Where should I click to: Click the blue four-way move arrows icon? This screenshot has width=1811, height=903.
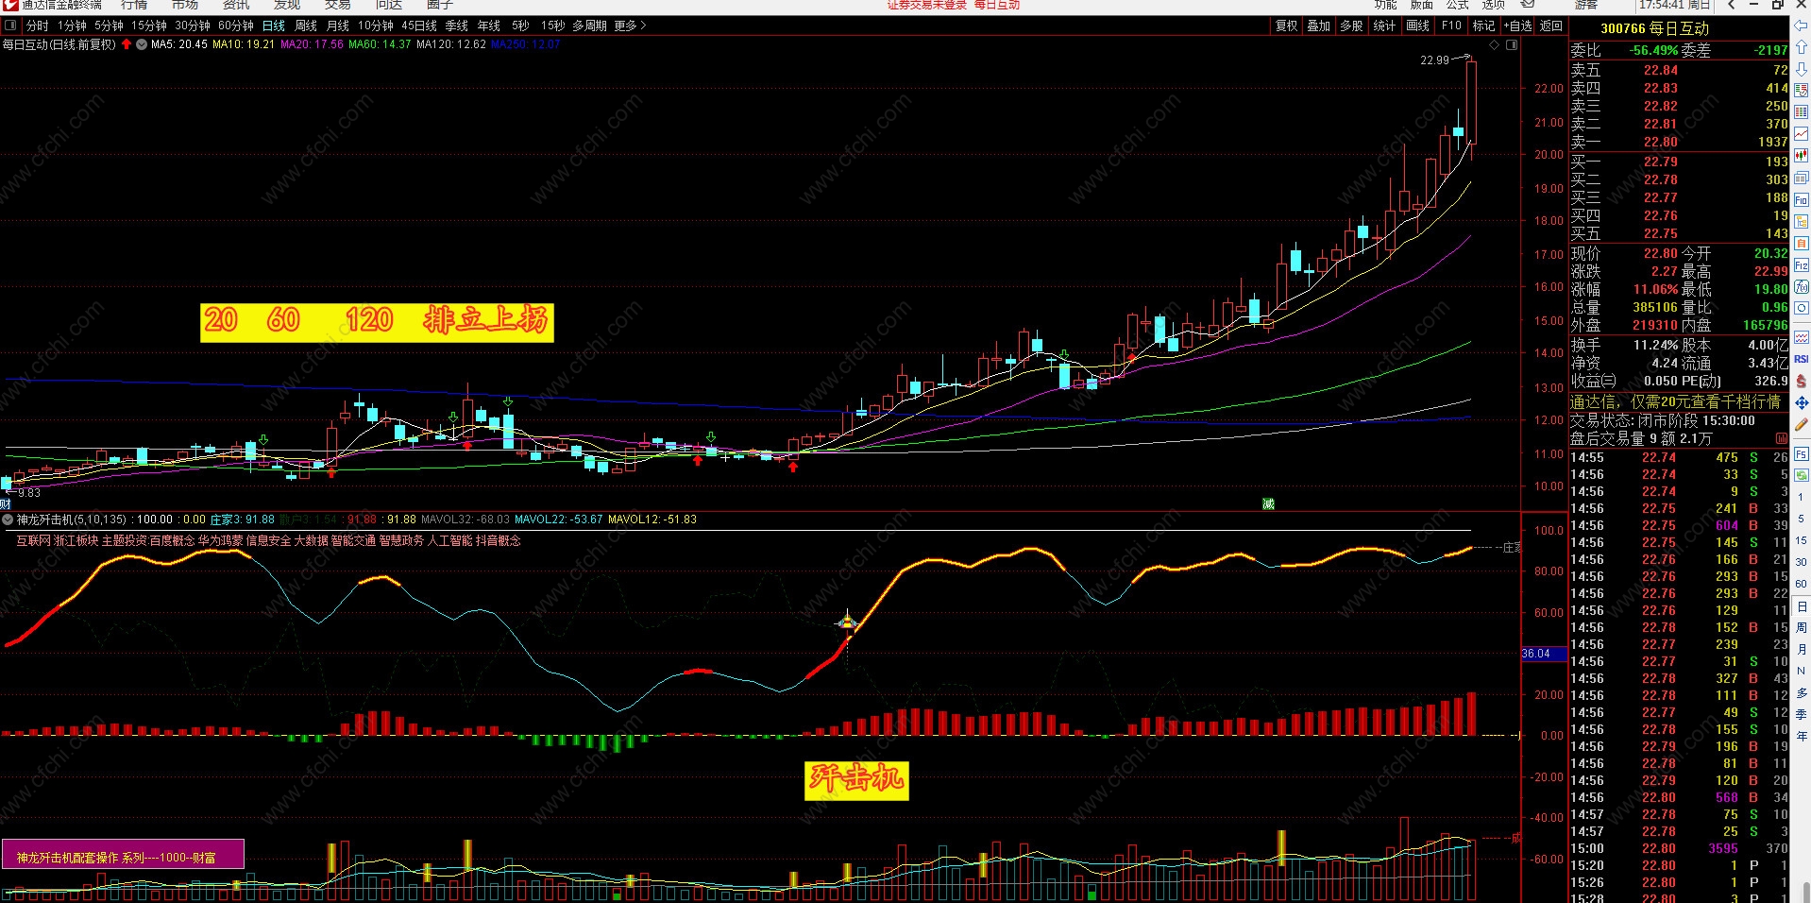coord(1802,403)
